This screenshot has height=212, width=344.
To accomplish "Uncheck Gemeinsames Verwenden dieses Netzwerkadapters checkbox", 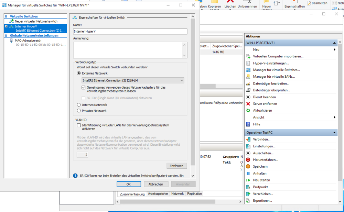I will [x=83, y=88].
